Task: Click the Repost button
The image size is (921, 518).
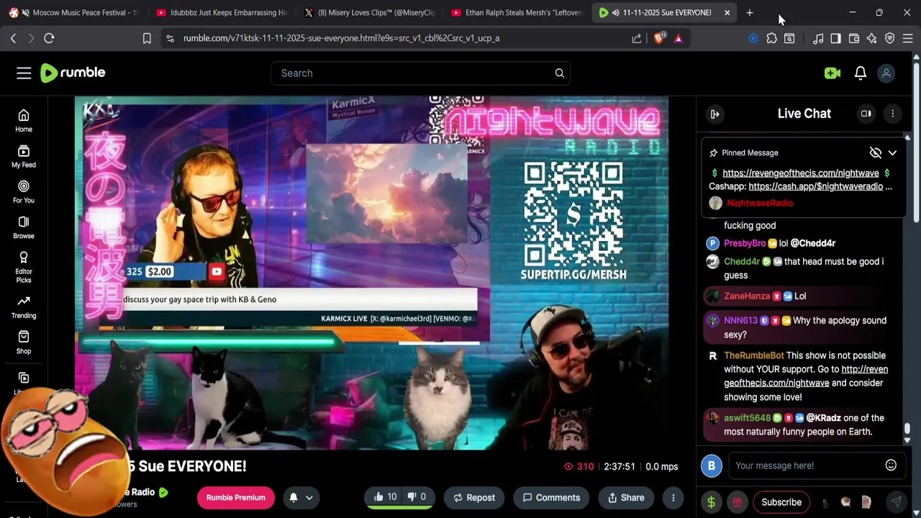Action: (474, 497)
